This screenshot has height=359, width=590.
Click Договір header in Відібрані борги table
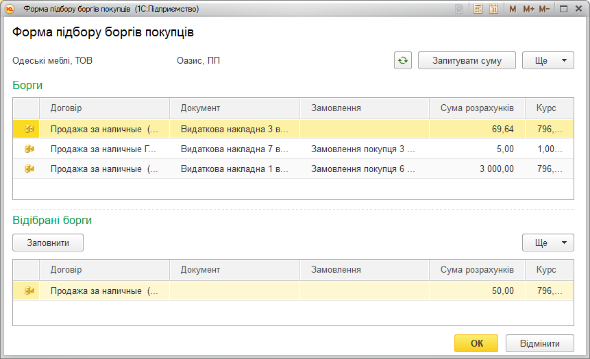104,270
